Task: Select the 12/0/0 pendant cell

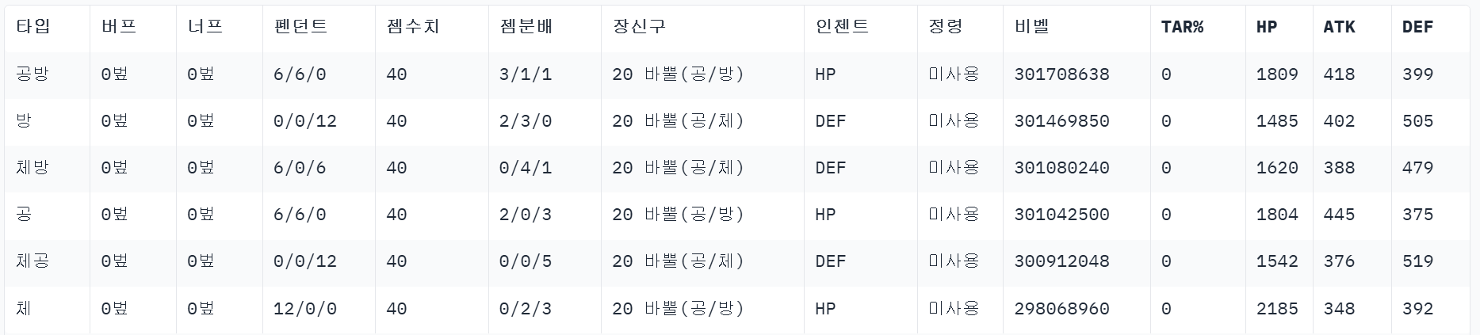Action: (304, 308)
